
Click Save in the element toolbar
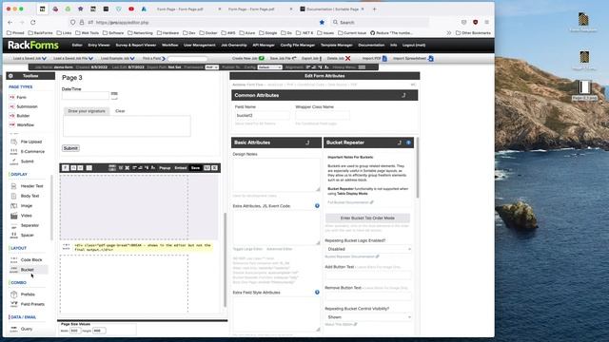(195, 168)
